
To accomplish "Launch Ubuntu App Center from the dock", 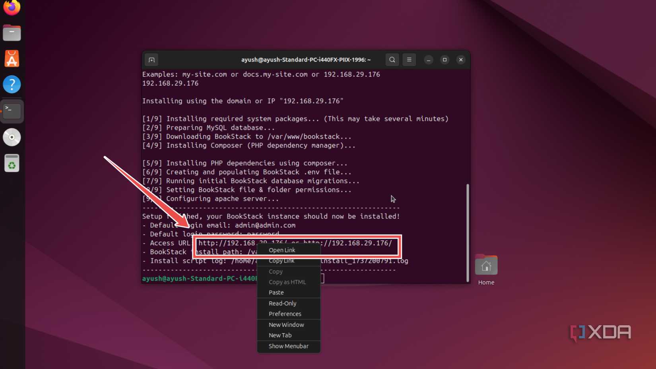I will pos(12,58).
